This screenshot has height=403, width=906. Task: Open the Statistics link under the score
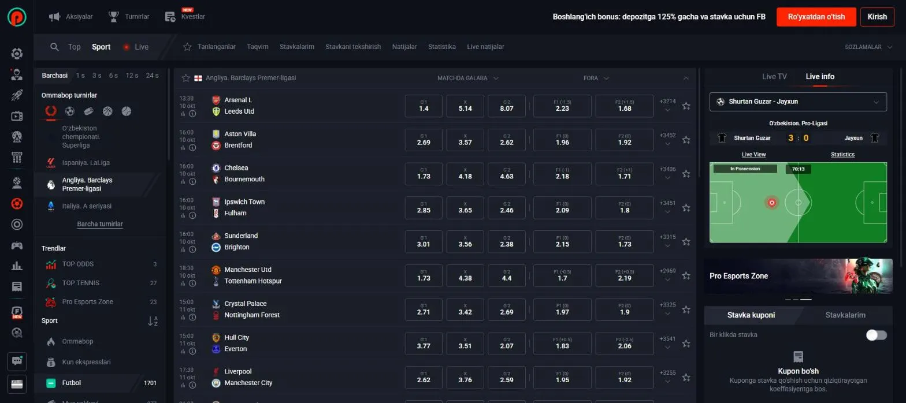[842, 155]
